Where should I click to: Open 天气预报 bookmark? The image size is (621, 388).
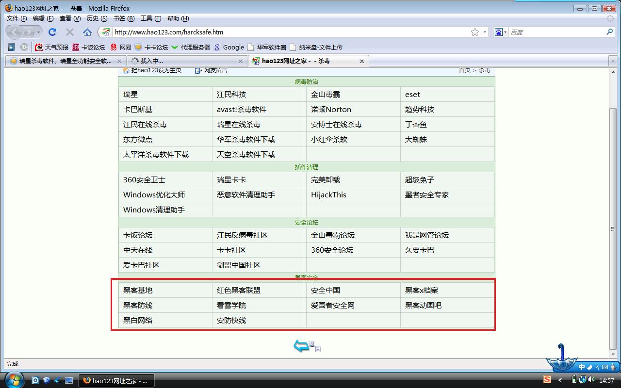tap(52, 47)
